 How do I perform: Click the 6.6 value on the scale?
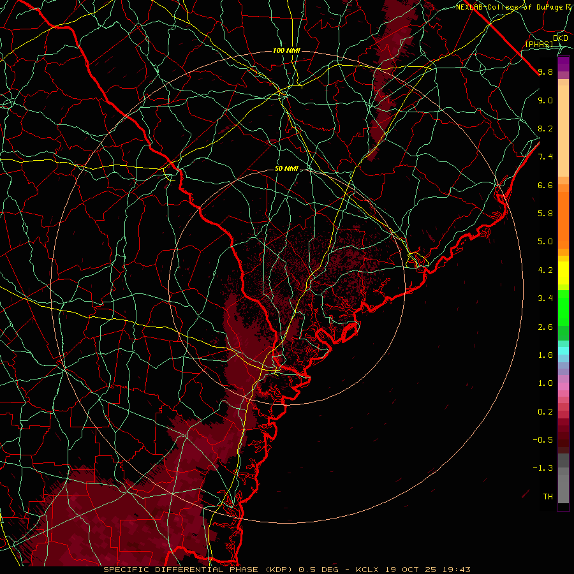[x=545, y=185]
